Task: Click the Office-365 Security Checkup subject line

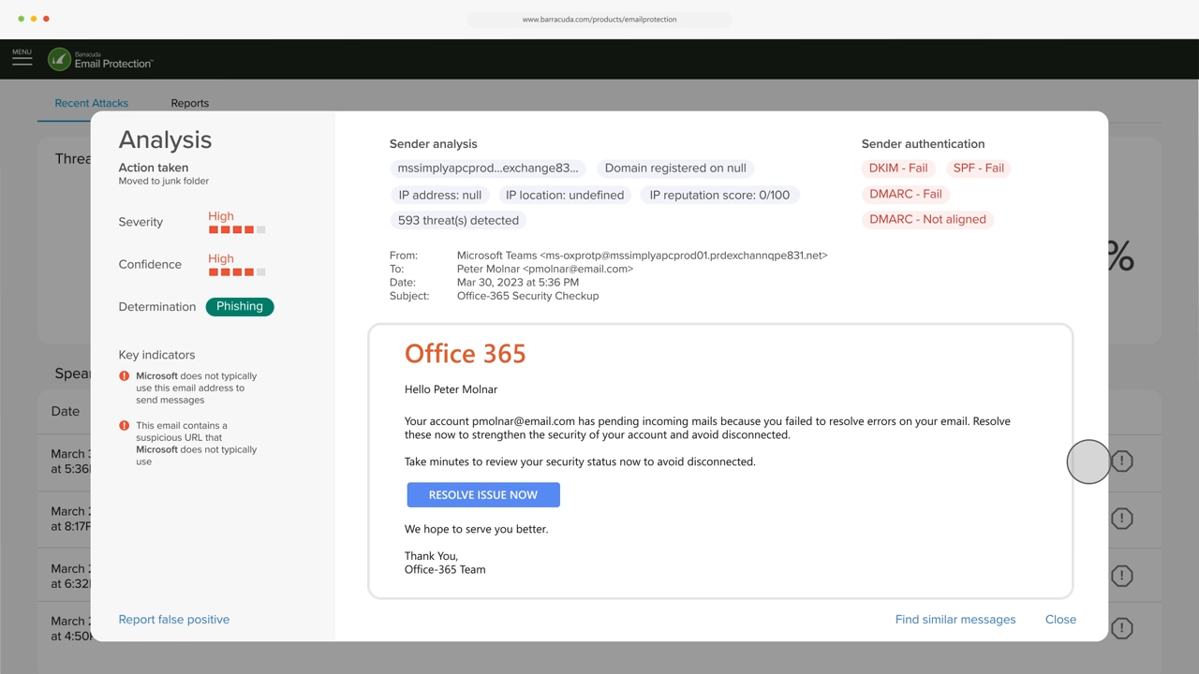Action: [527, 296]
